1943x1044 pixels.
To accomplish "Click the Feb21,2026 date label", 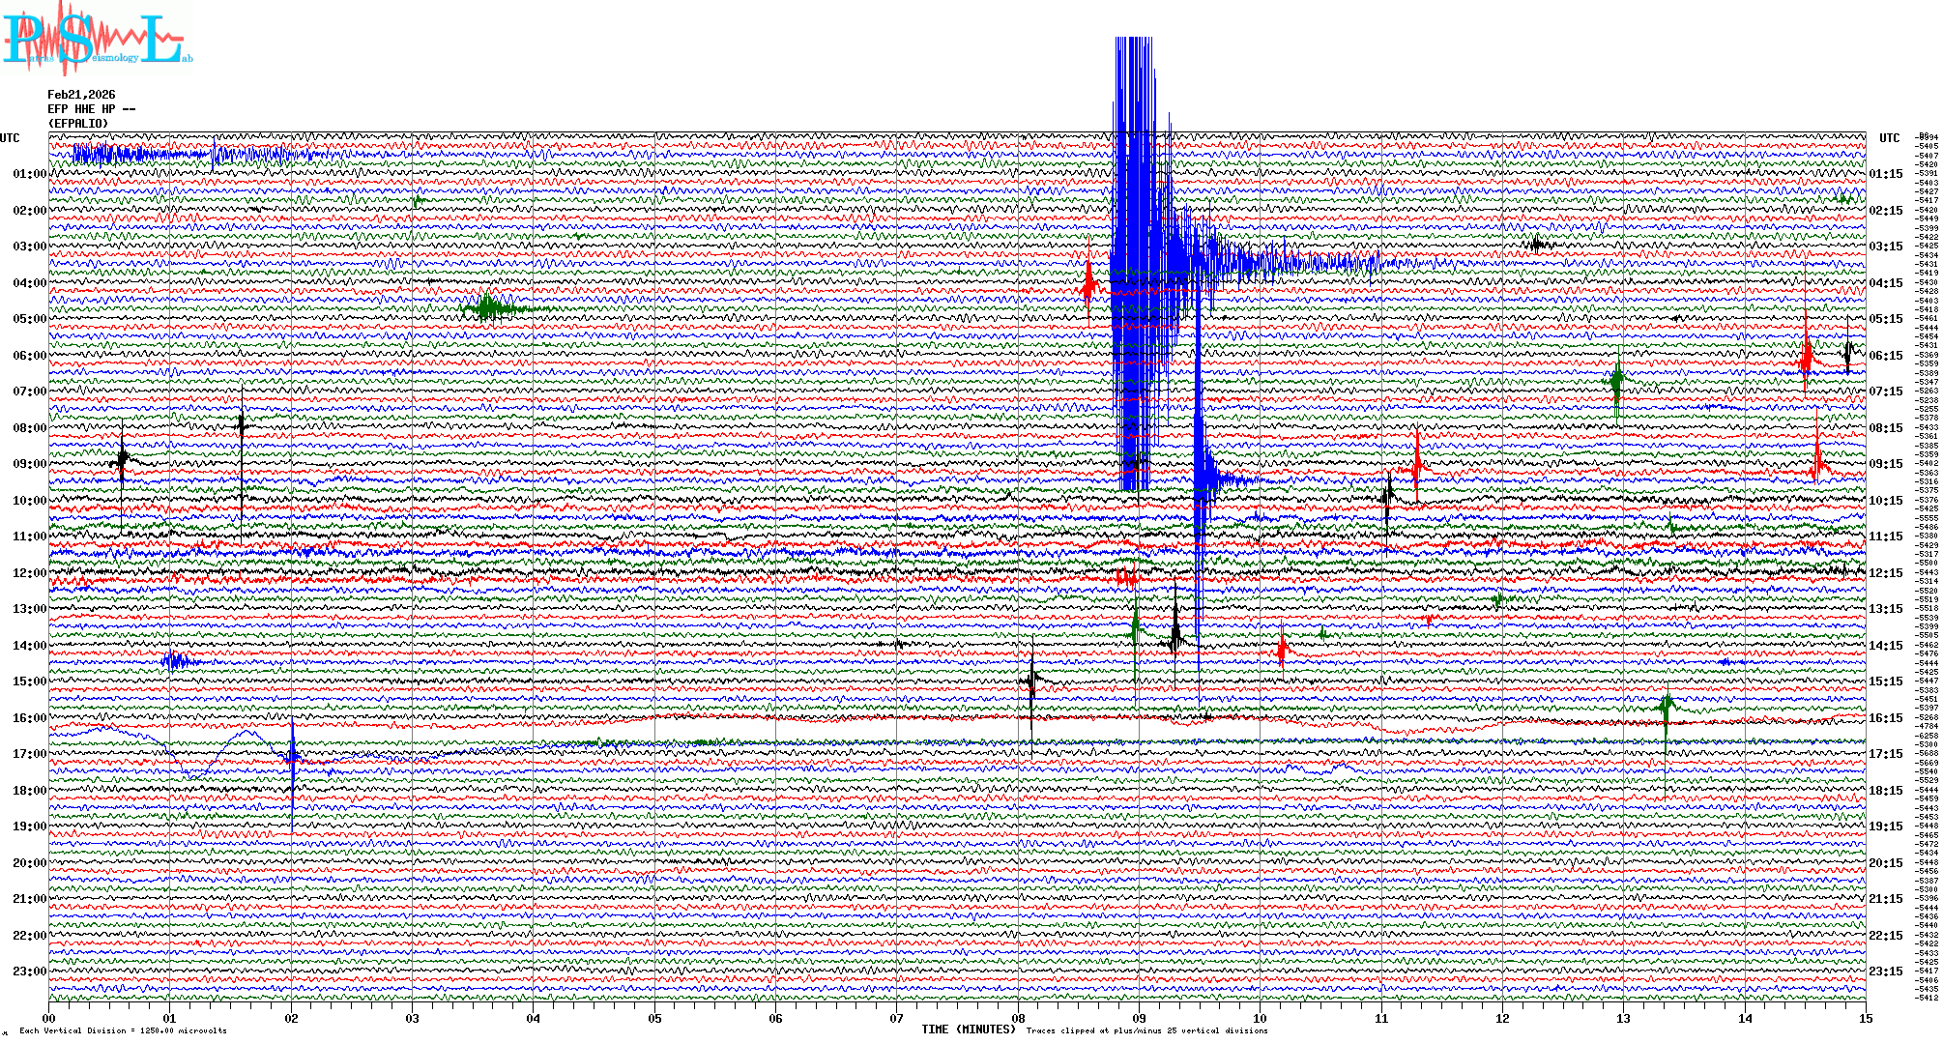I will tap(81, 95).
